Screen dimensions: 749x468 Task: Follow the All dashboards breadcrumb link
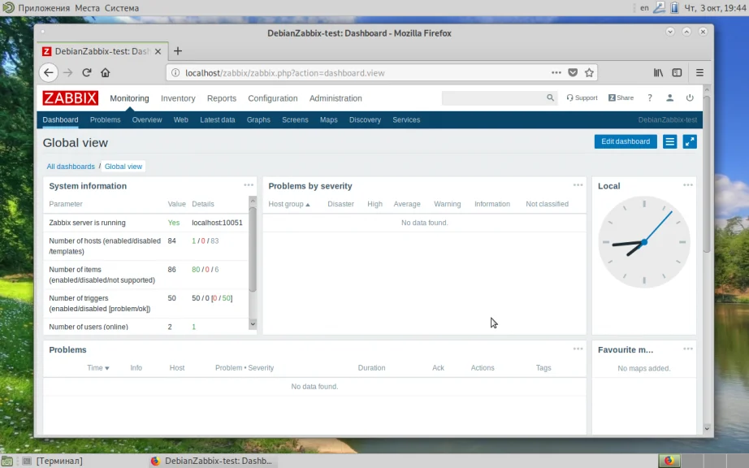[x=71, y=167]
